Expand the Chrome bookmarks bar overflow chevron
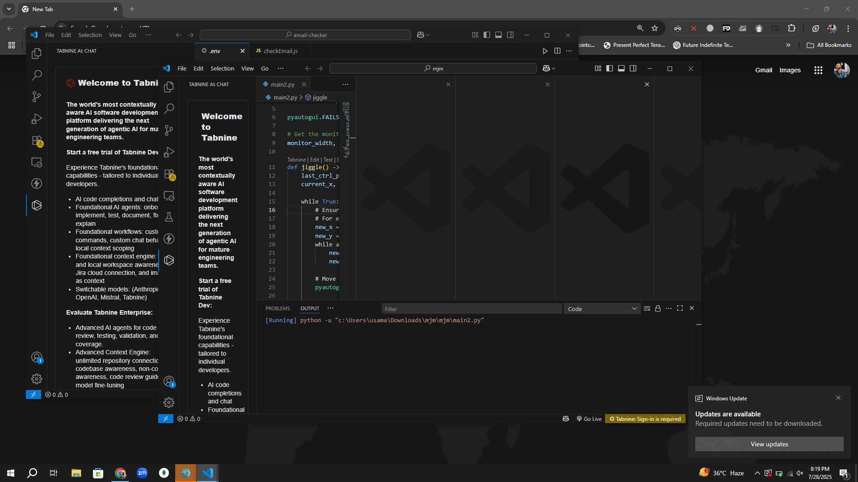Screen dimensions: 858x482 click(x=788, y=45)
